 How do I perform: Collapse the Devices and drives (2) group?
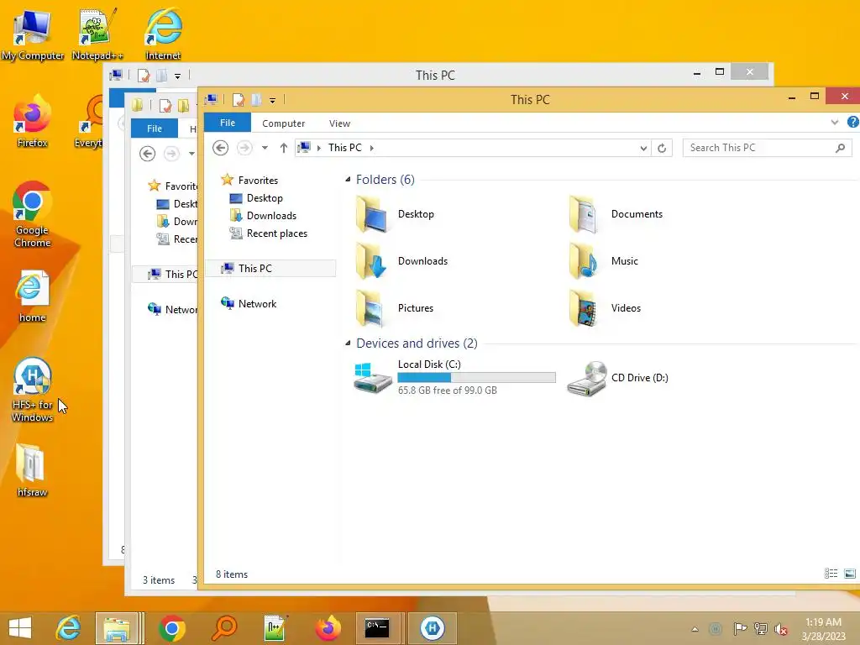click(x=348, y=343)
